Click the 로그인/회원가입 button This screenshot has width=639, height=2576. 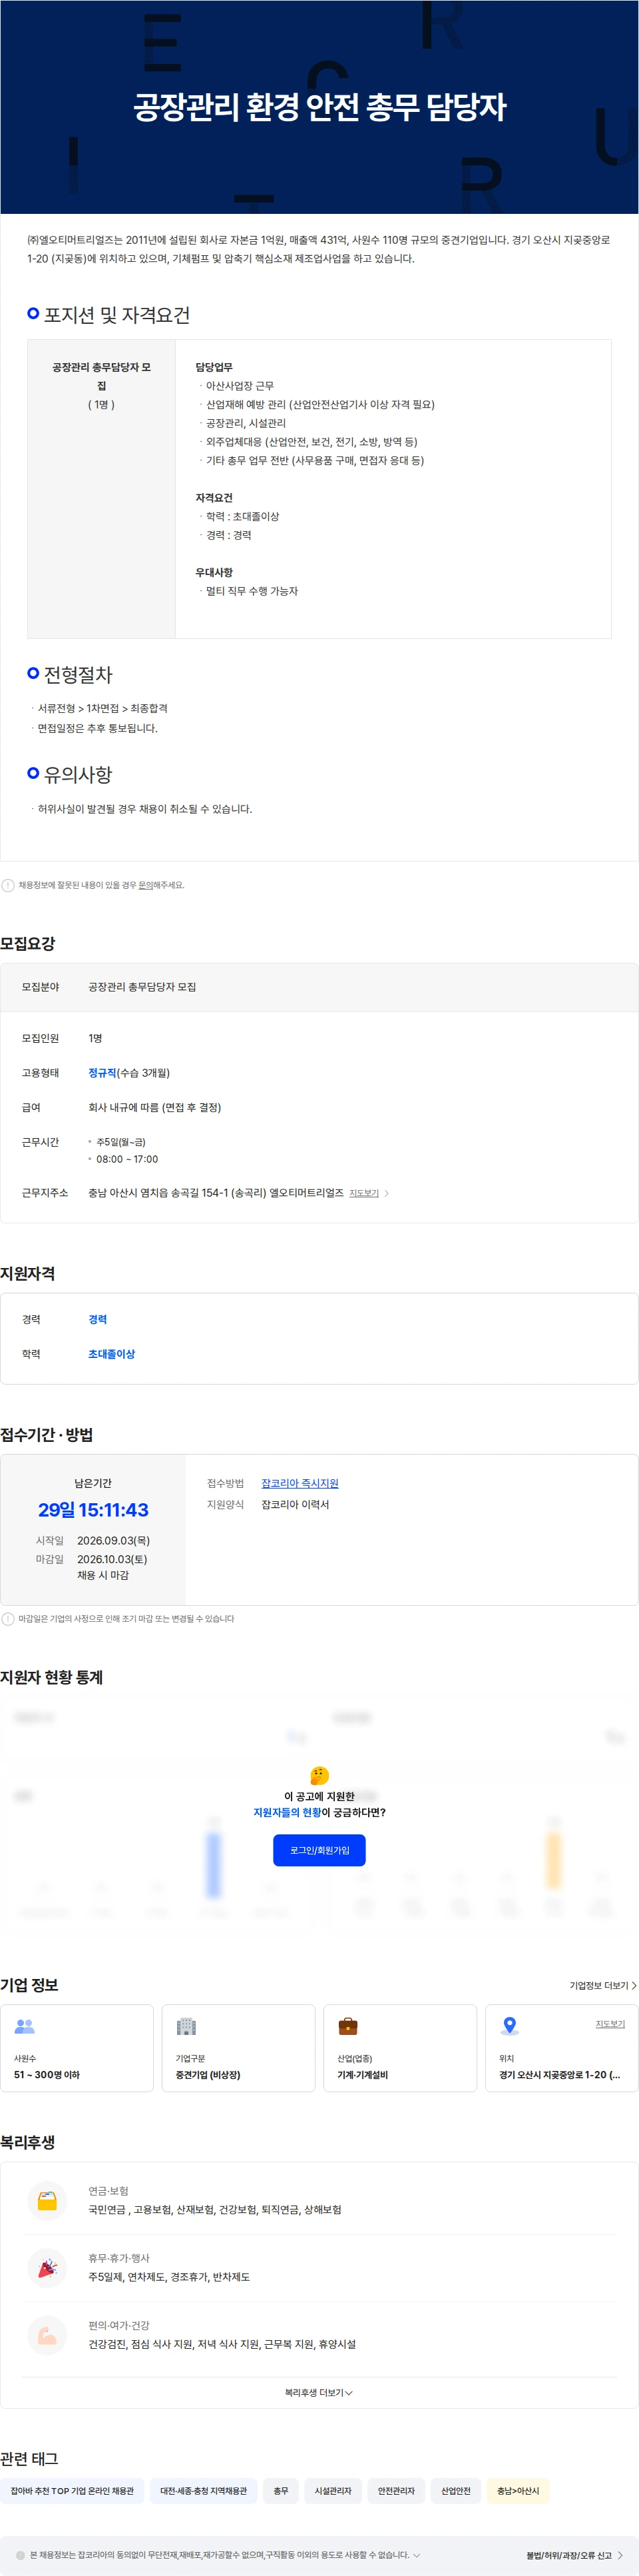[x=319, y=1850]
